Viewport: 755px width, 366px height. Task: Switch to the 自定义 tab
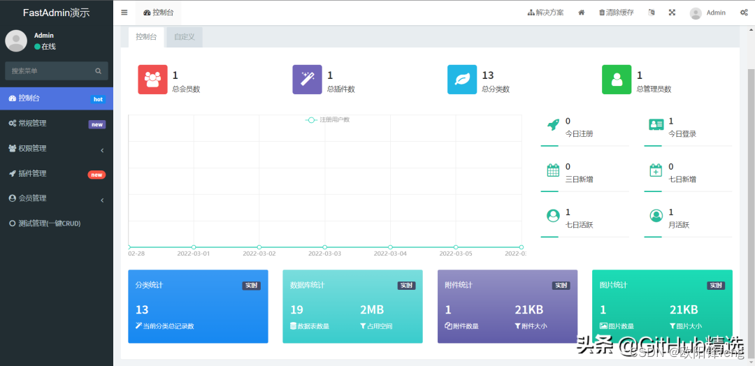pos(185,37)
